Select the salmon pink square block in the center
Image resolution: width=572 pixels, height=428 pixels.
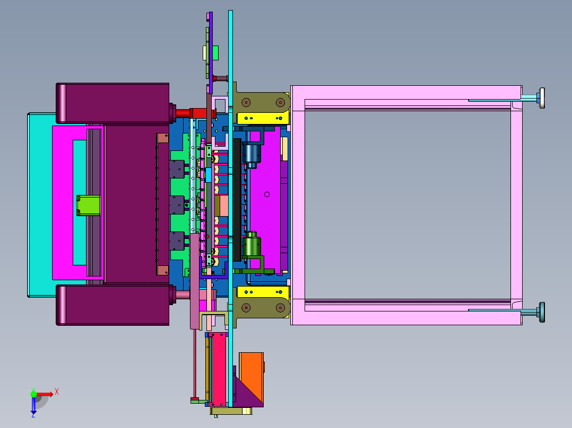coord(223,206)
